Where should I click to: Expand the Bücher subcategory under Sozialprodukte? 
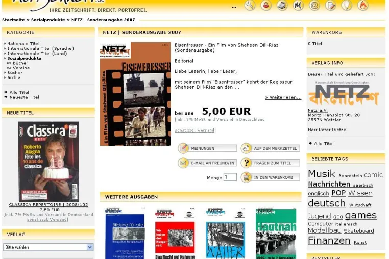coord(20,63)
